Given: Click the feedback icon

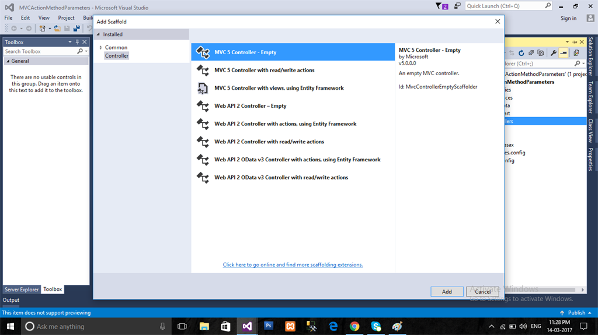Looking at the screenshot, I should [457, 6].
